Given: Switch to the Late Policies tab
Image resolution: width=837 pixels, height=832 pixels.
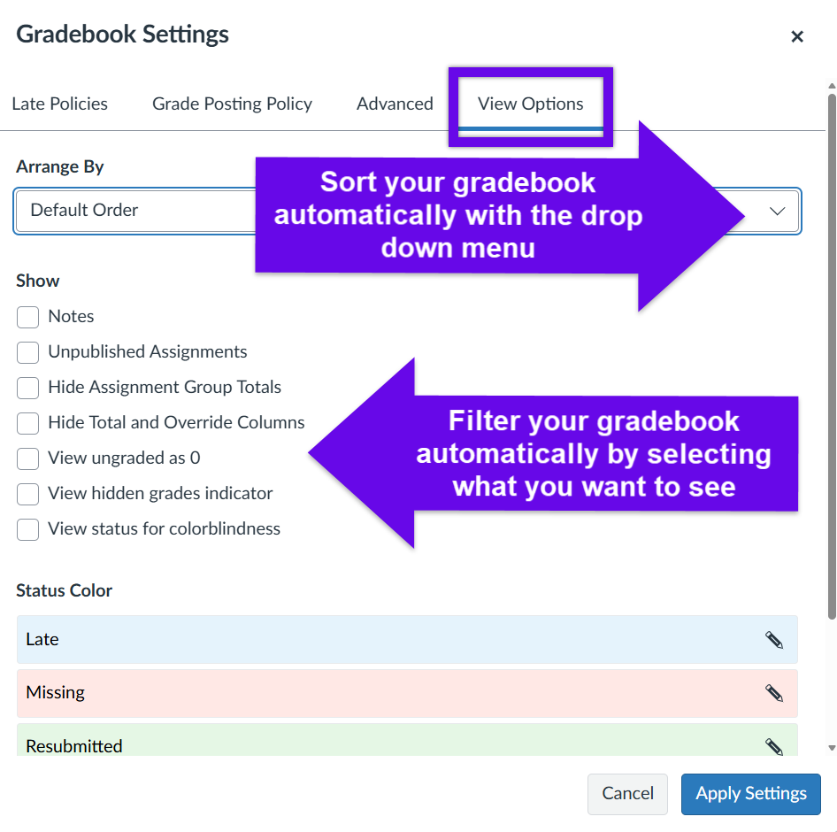Looking at the screenshot, I should (59, 104).
